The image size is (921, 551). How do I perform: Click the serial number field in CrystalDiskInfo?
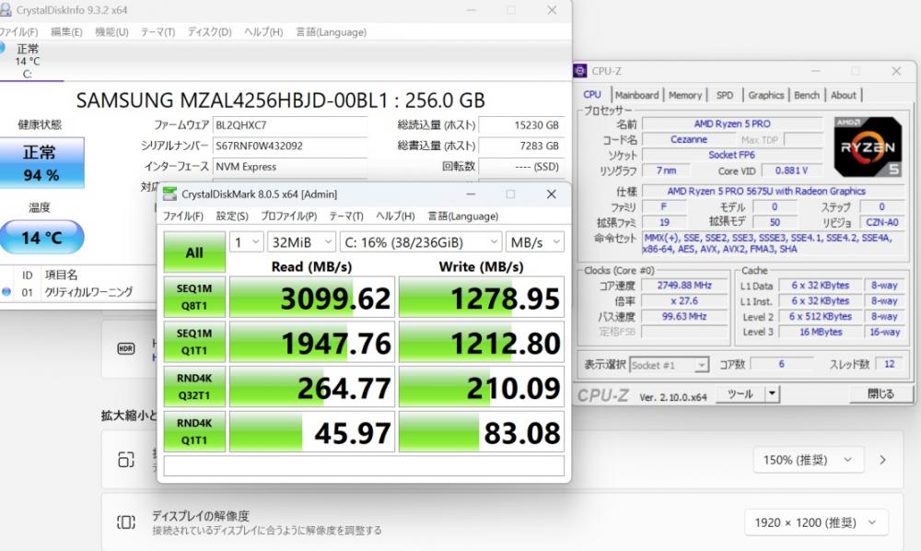[290, 146]
